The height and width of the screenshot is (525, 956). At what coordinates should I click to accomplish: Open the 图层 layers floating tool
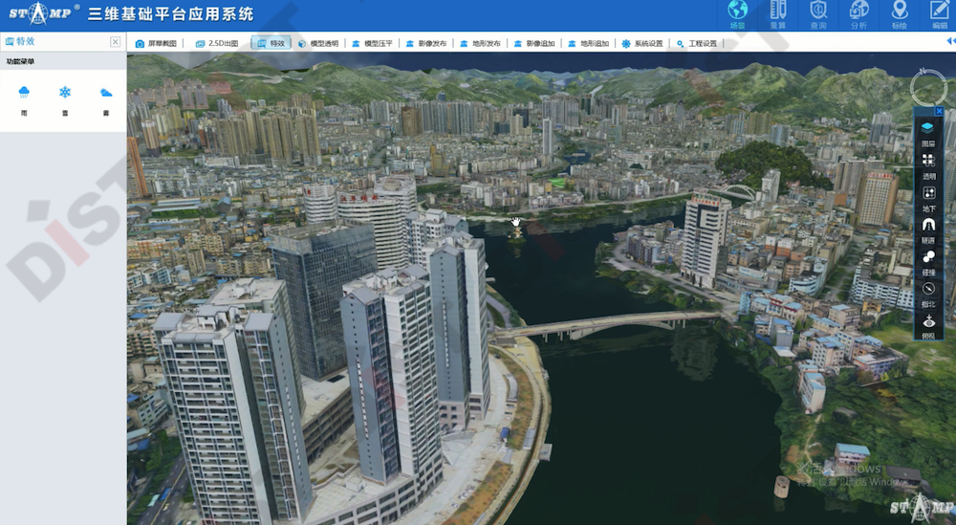(x=928, y=129)
